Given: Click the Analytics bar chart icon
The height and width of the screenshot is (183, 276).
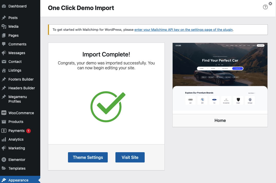Looking at the screenshot, I should click(4, 139).
